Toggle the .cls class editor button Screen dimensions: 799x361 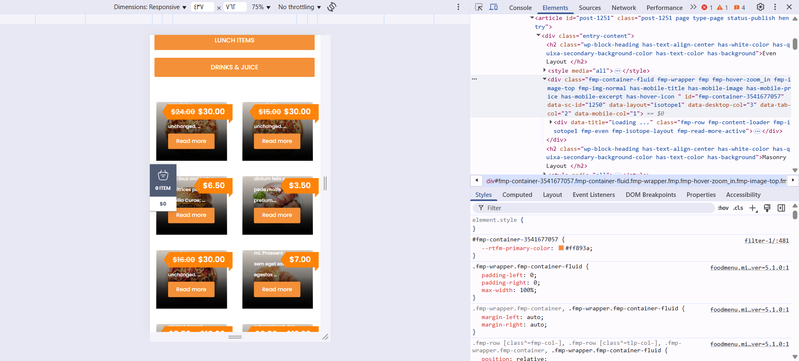click(x=738, y=208)
